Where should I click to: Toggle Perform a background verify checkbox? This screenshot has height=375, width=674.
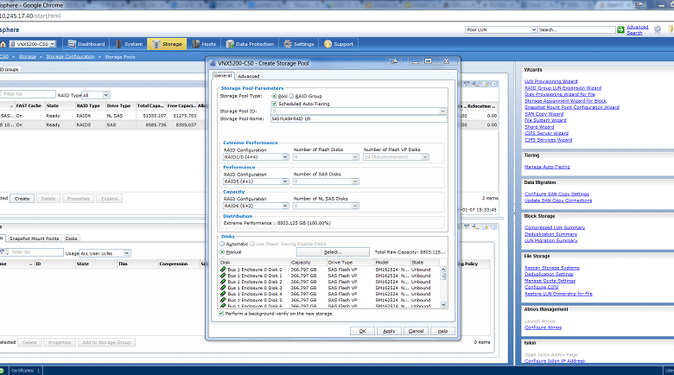[221, 314]
